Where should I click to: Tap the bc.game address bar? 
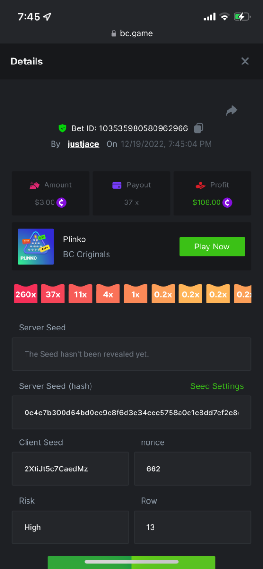pos(131,33)
